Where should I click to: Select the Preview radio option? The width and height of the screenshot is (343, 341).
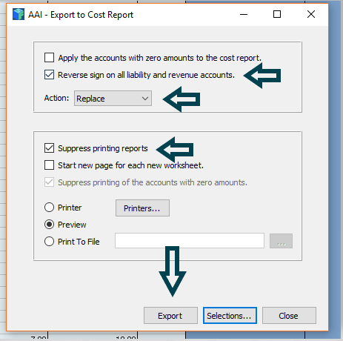point(49,225)
